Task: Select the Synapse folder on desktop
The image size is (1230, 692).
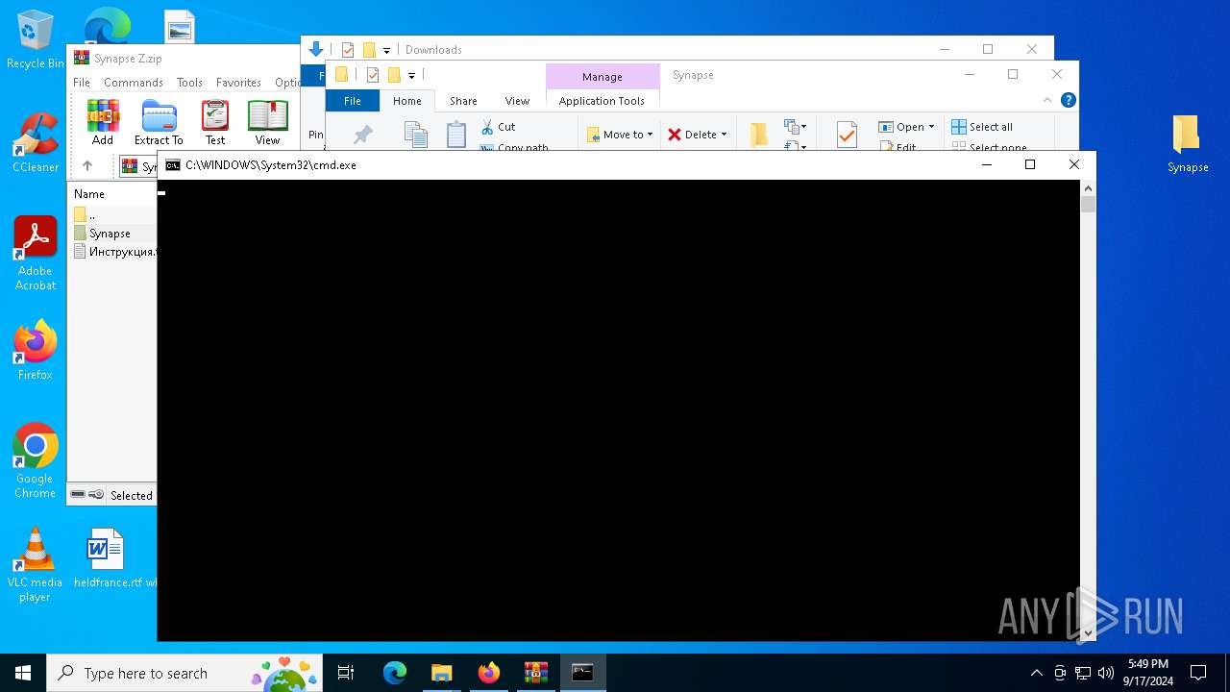Action: tap(1188, 143)
